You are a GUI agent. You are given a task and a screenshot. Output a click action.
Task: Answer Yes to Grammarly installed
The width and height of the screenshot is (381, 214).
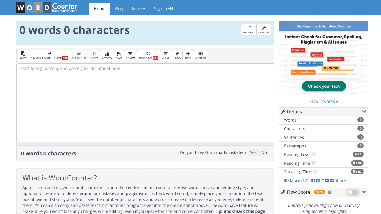click(253, 152)
